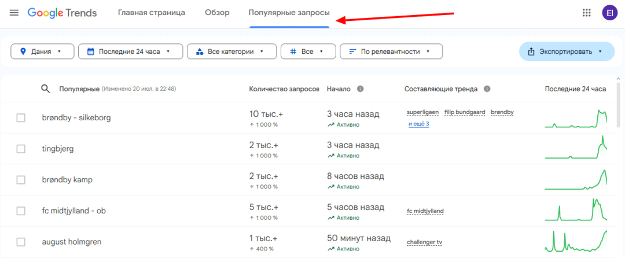Click the '↑ 400 %' growth value
This screenshot has width=625, height=258.
coord(262,249)
